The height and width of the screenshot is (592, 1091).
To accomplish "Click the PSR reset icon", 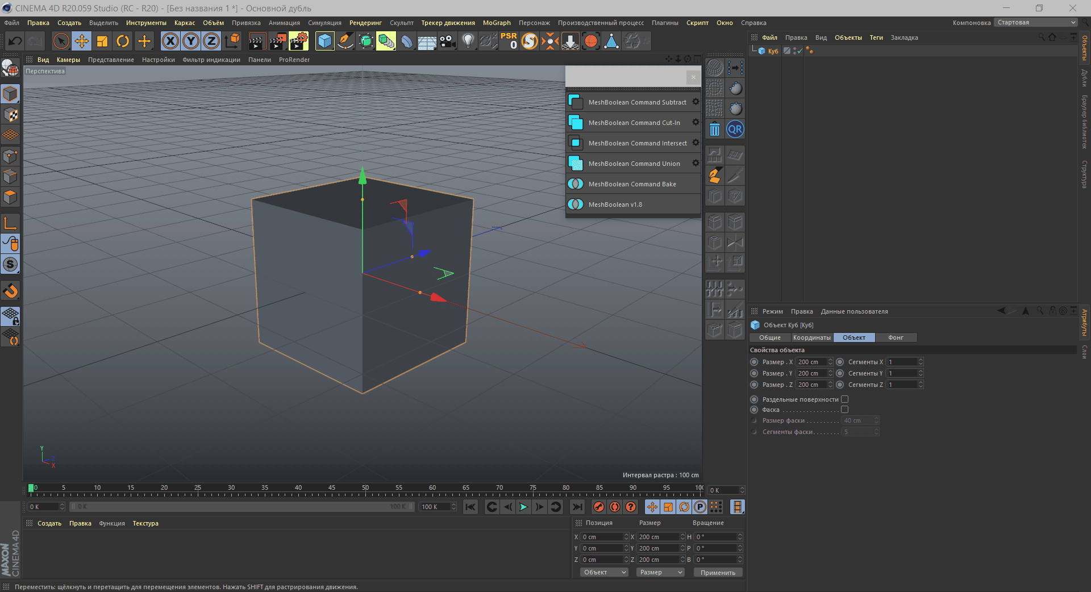I will 509,41.
